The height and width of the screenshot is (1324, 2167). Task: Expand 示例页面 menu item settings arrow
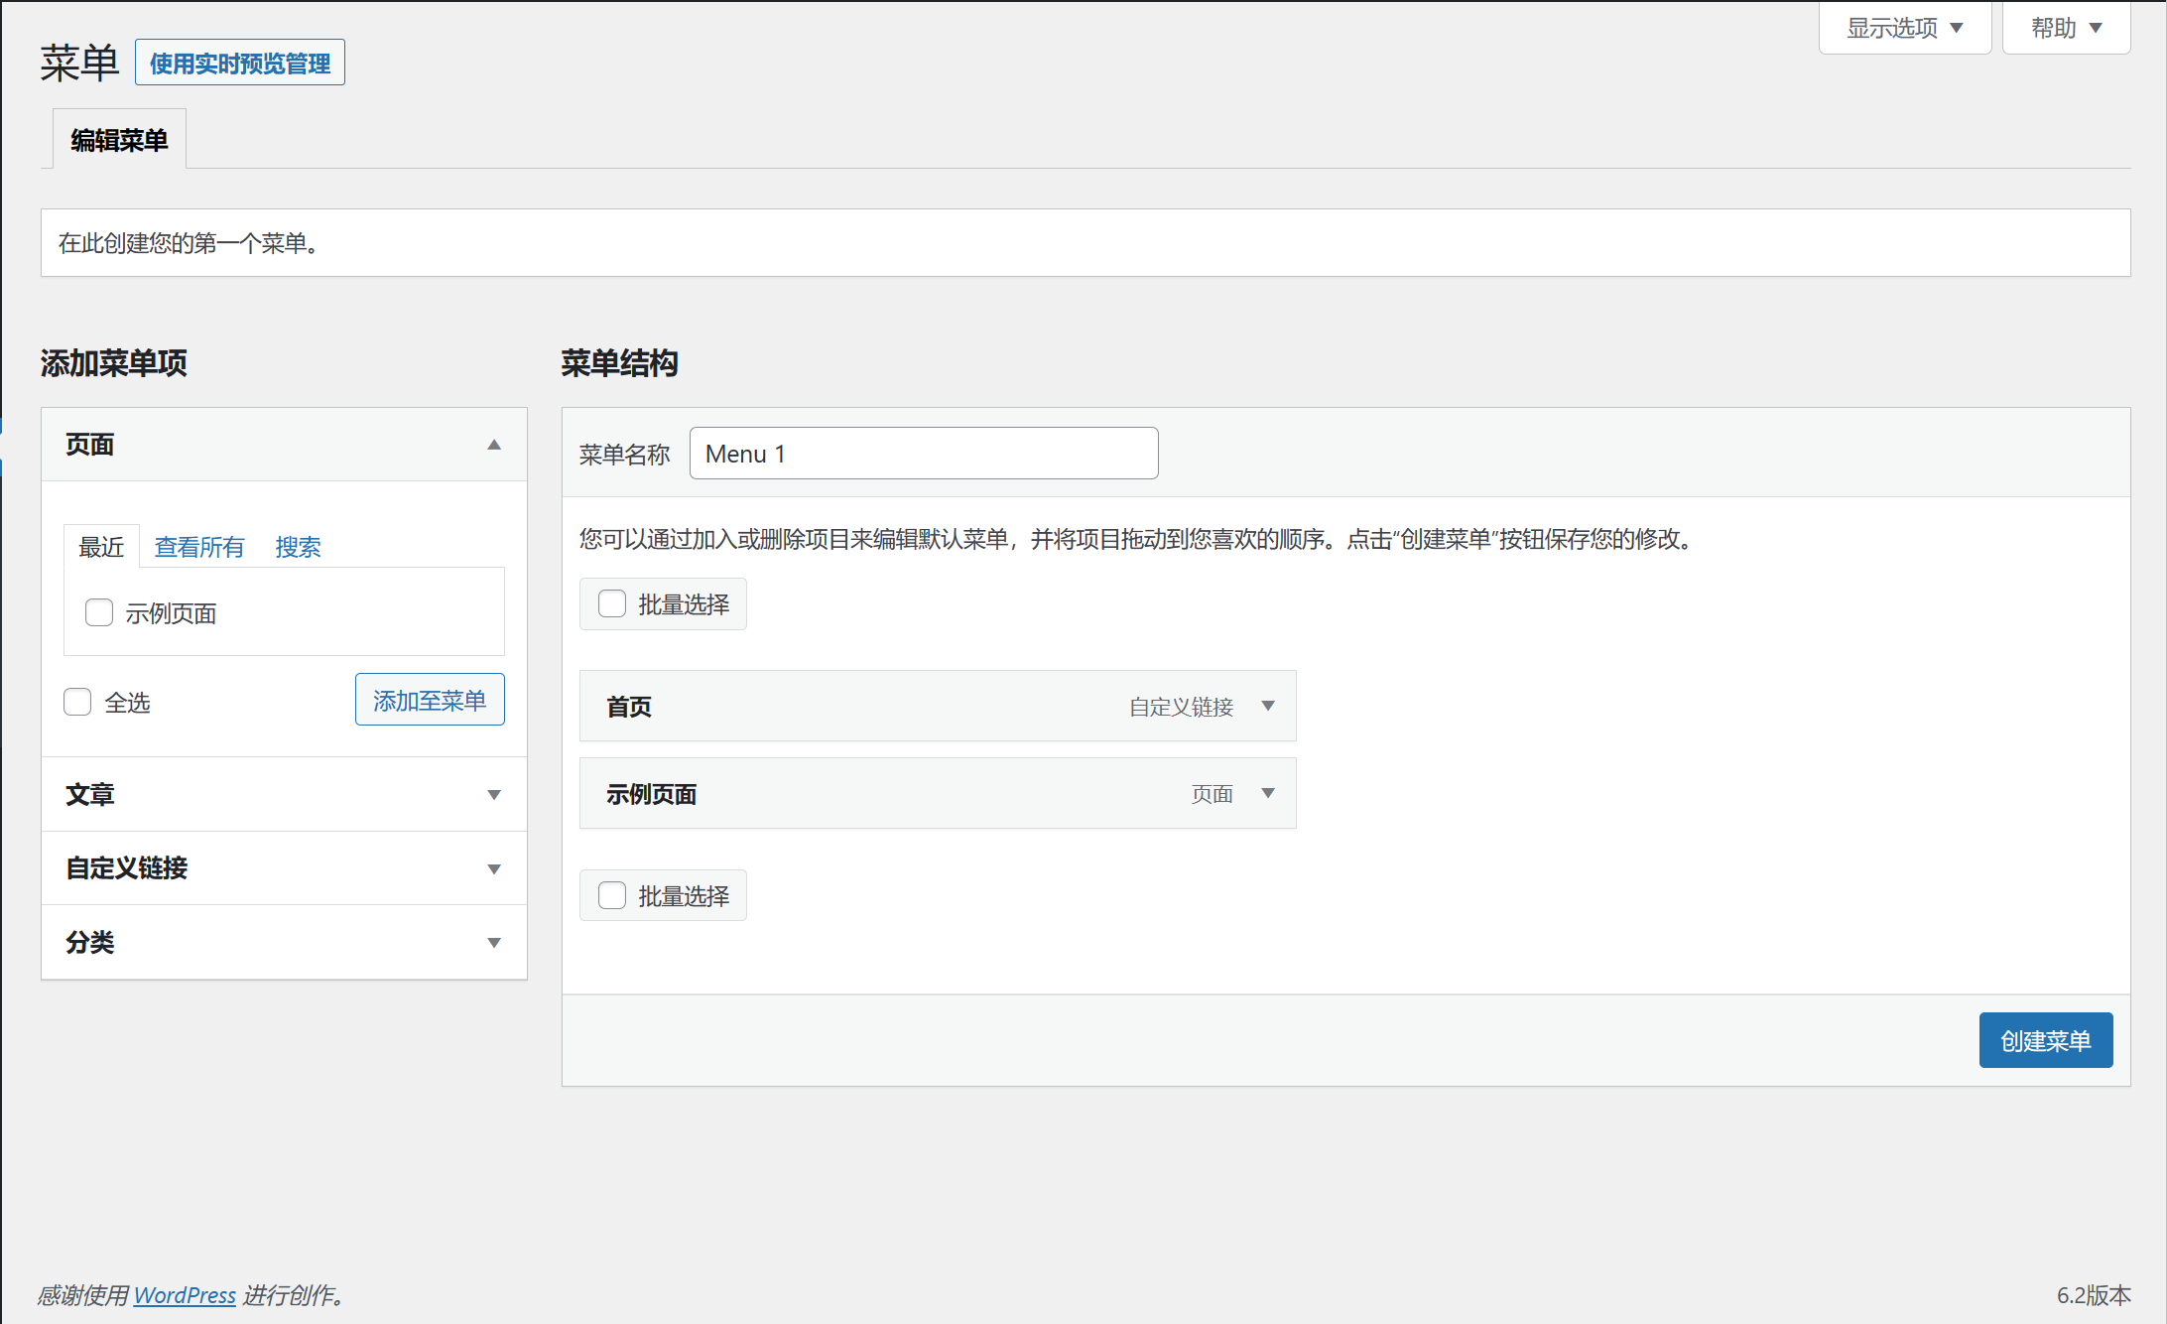click(x=1267, y=793)
